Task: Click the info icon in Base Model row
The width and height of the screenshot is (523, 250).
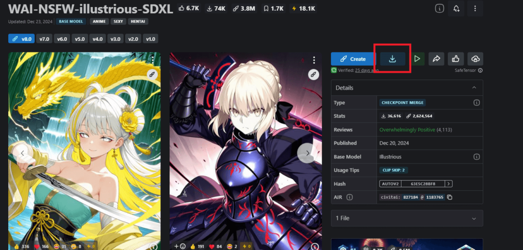Action: click(477, 157)
